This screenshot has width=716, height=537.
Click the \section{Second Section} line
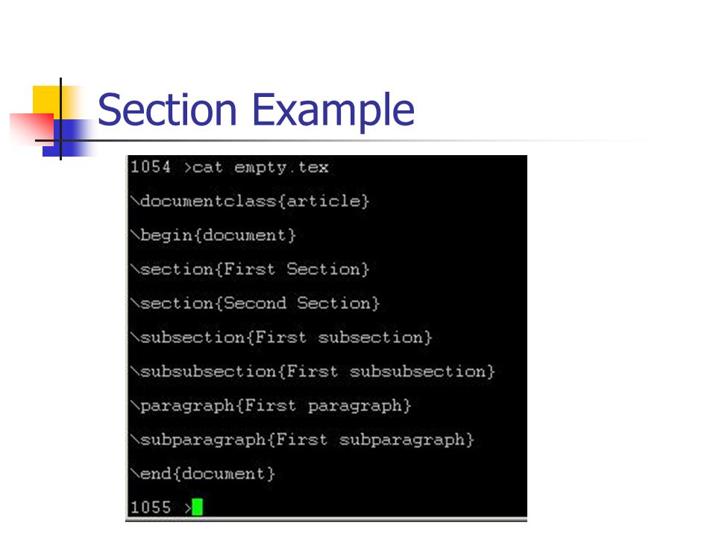tap(255, 304)
